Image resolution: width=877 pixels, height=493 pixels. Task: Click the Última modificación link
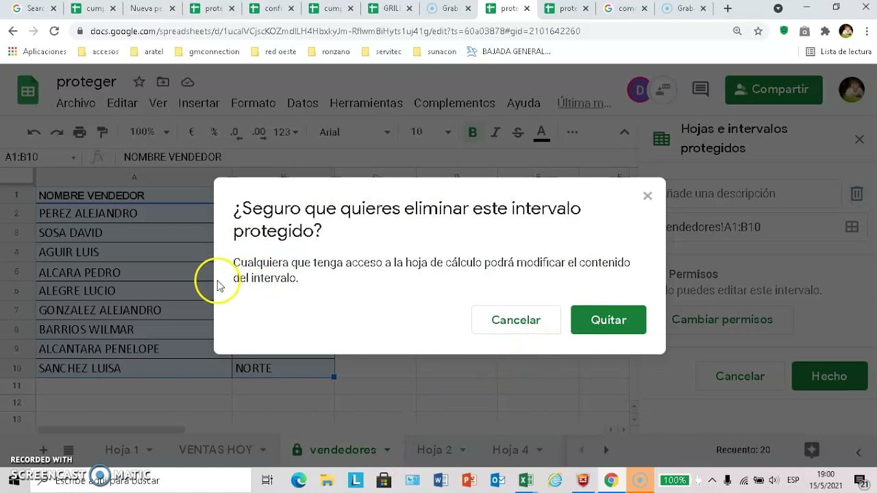(x=584, y=103)
